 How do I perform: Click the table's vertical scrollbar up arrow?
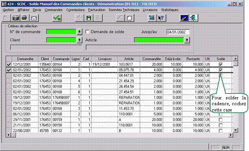[x=236, y=59]
